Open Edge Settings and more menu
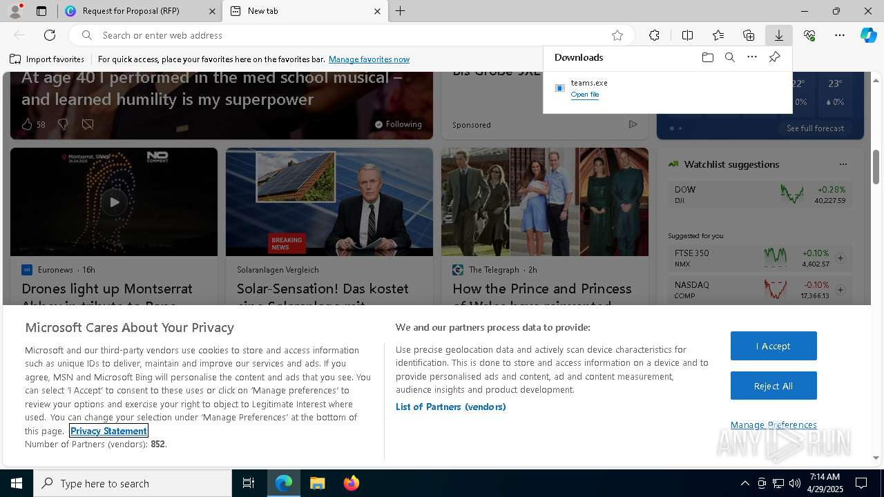 (840, 35)
